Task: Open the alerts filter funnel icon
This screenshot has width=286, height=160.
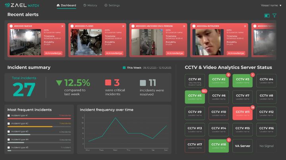Action: tap(274, 15)
